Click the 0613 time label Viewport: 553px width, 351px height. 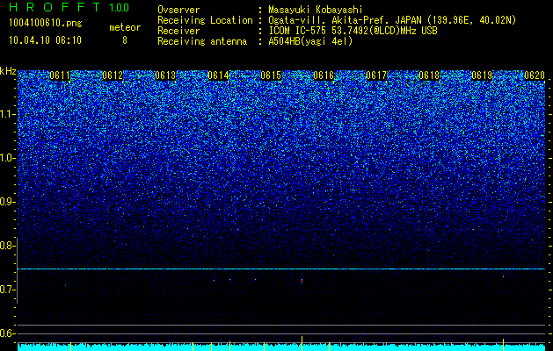165,75
